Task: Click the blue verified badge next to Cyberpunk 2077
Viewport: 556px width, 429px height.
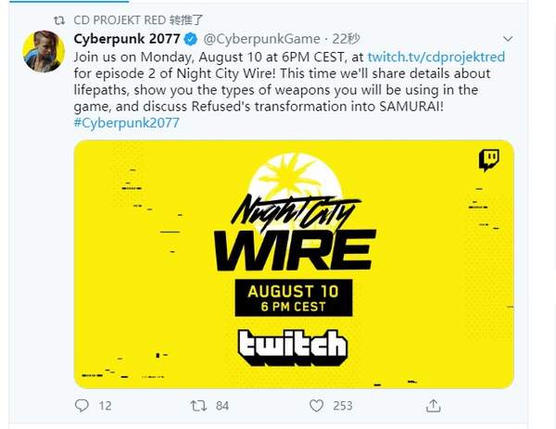Action: [191, 39]
